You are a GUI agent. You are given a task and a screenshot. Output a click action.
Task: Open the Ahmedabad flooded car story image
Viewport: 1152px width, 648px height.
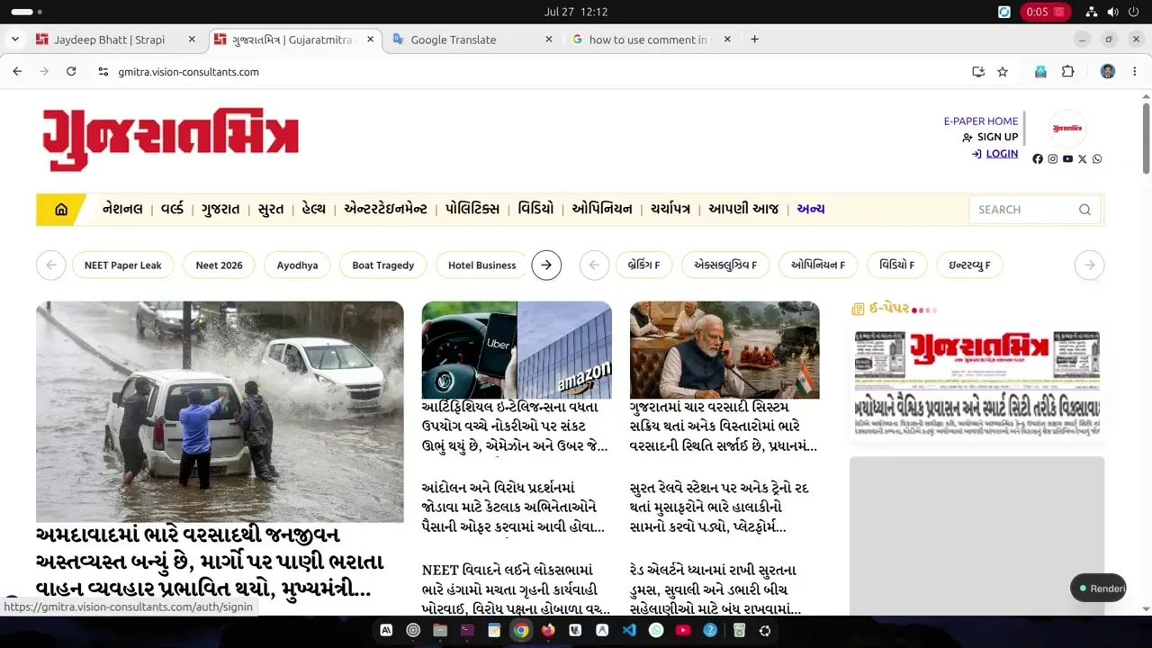(220, 411)
